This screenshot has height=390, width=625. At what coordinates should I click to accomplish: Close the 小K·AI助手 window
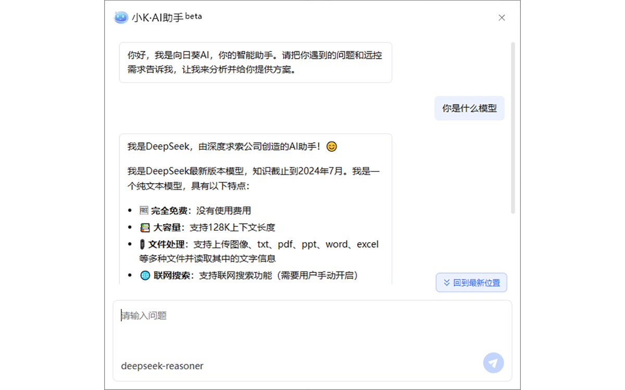click(502, 18)
